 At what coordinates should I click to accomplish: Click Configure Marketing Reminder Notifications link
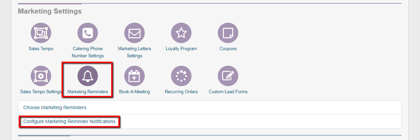[69, 121]
